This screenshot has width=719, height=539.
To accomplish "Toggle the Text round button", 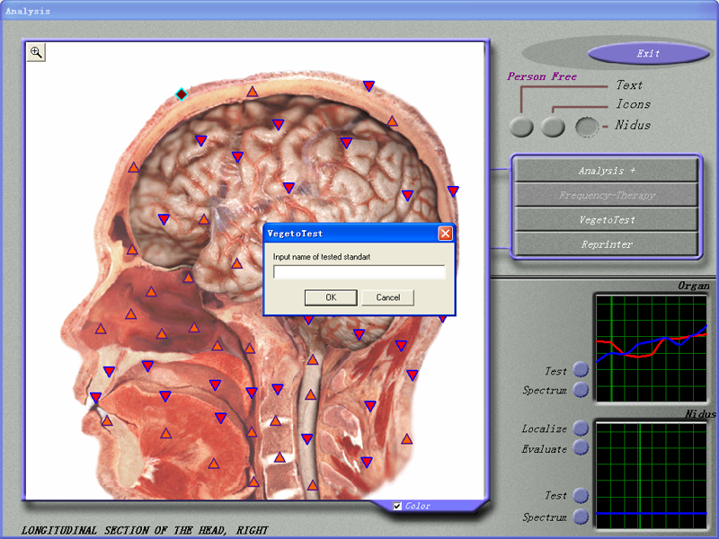I will pos(521,127).
